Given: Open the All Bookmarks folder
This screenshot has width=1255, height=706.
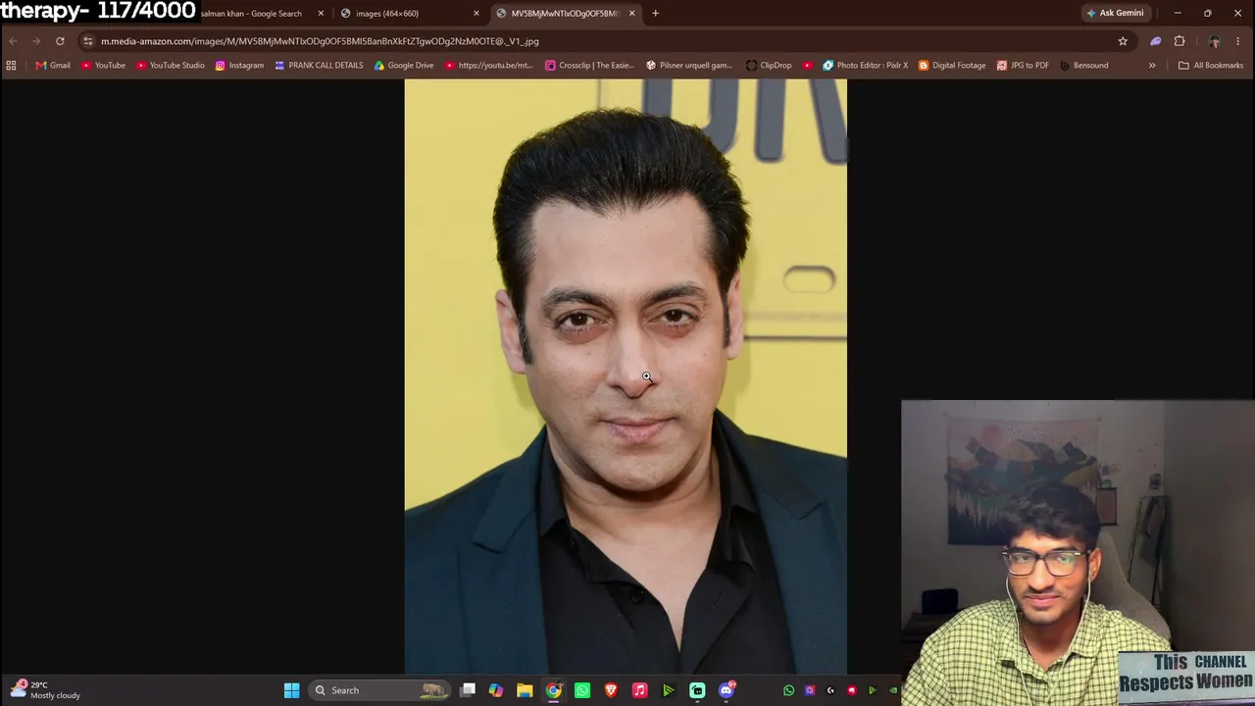Looking at the screenshot, I should pyautogui.click(x=1211, y=66).
